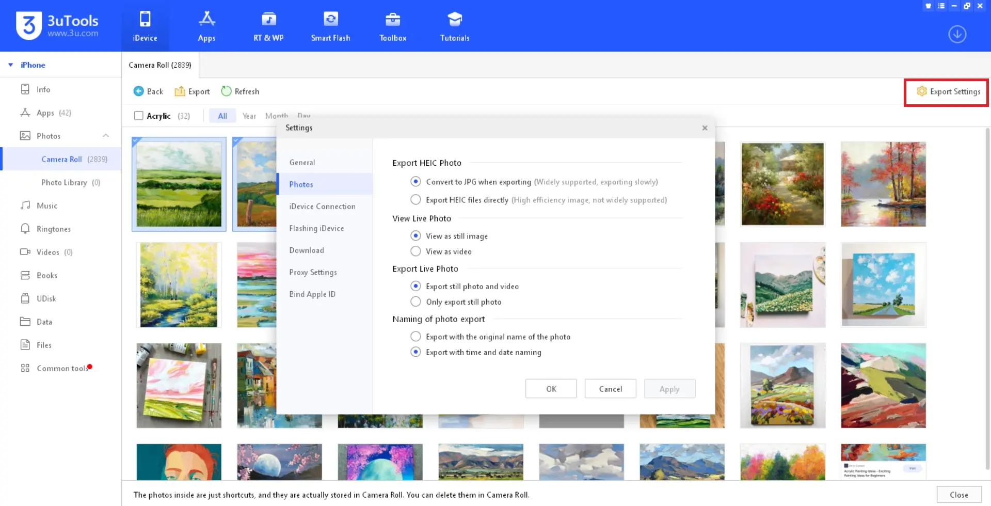Select Export HEIC files directly
This screenshot has width=991, height=506.
click(415, 200)
